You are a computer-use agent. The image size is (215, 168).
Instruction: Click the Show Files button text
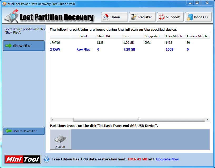click(22, 46)
